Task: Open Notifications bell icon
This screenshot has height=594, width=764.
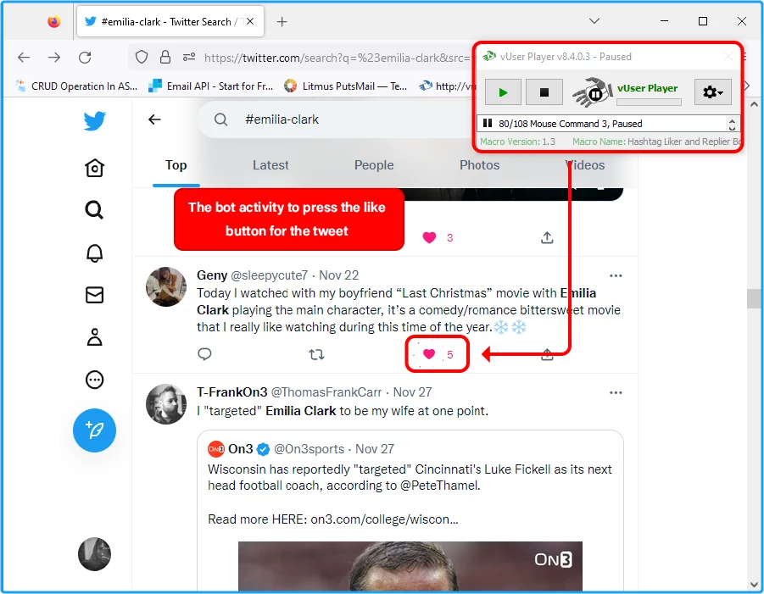Action: click(94, 253)
